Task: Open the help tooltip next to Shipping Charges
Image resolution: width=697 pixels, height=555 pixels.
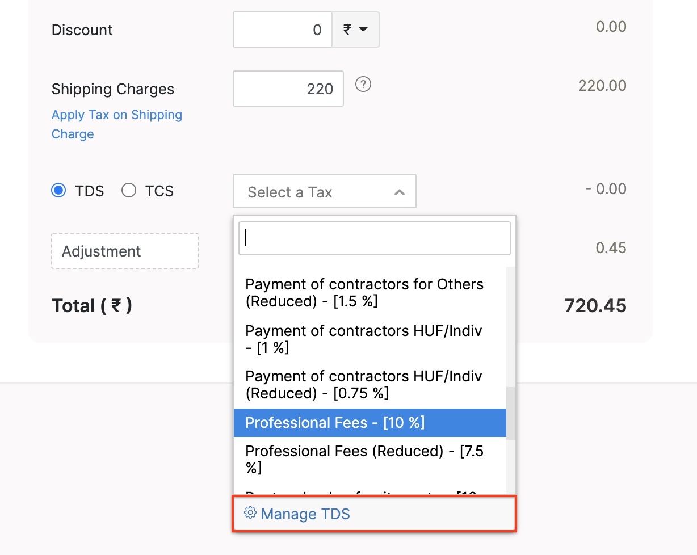Action: pyautogui.click(x=363, y=84)
